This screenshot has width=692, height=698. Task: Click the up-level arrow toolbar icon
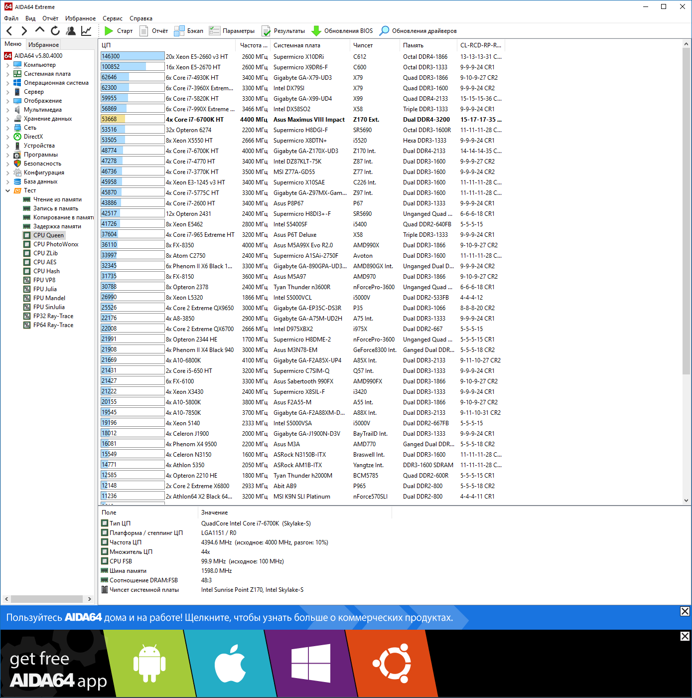[x=40, y=30]
